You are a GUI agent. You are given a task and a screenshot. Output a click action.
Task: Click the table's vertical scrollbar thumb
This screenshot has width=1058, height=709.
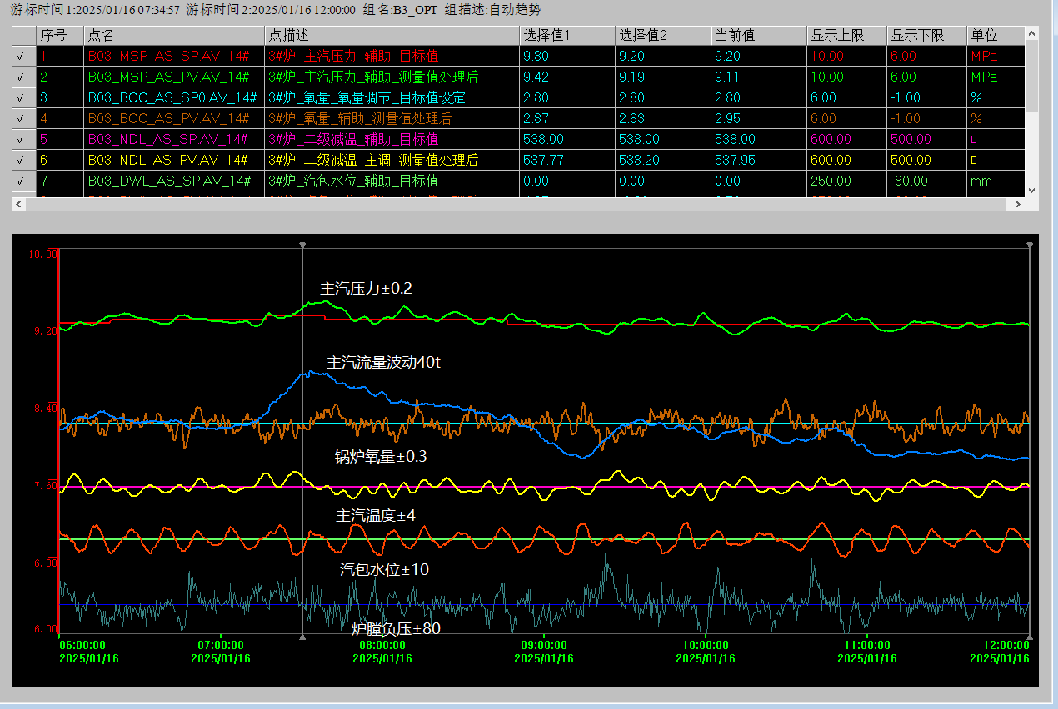[1032, 77]
